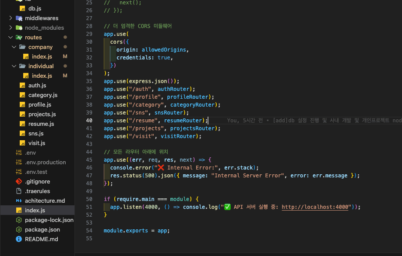
Task: Click on profileRouter in line 37
Action: tap(188, 97)
